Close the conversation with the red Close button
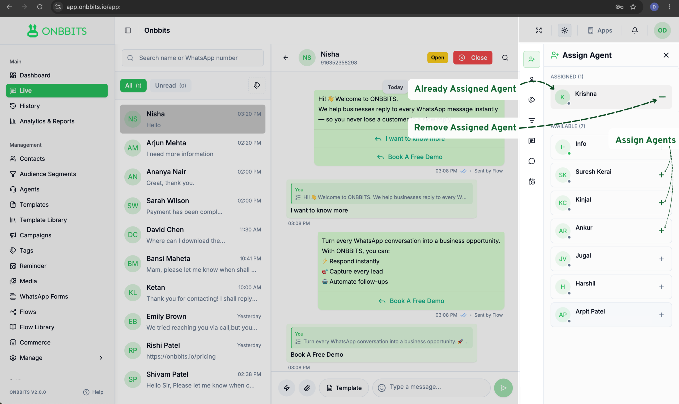The width and height of the screenshot is (679, 404). (473, 57)
